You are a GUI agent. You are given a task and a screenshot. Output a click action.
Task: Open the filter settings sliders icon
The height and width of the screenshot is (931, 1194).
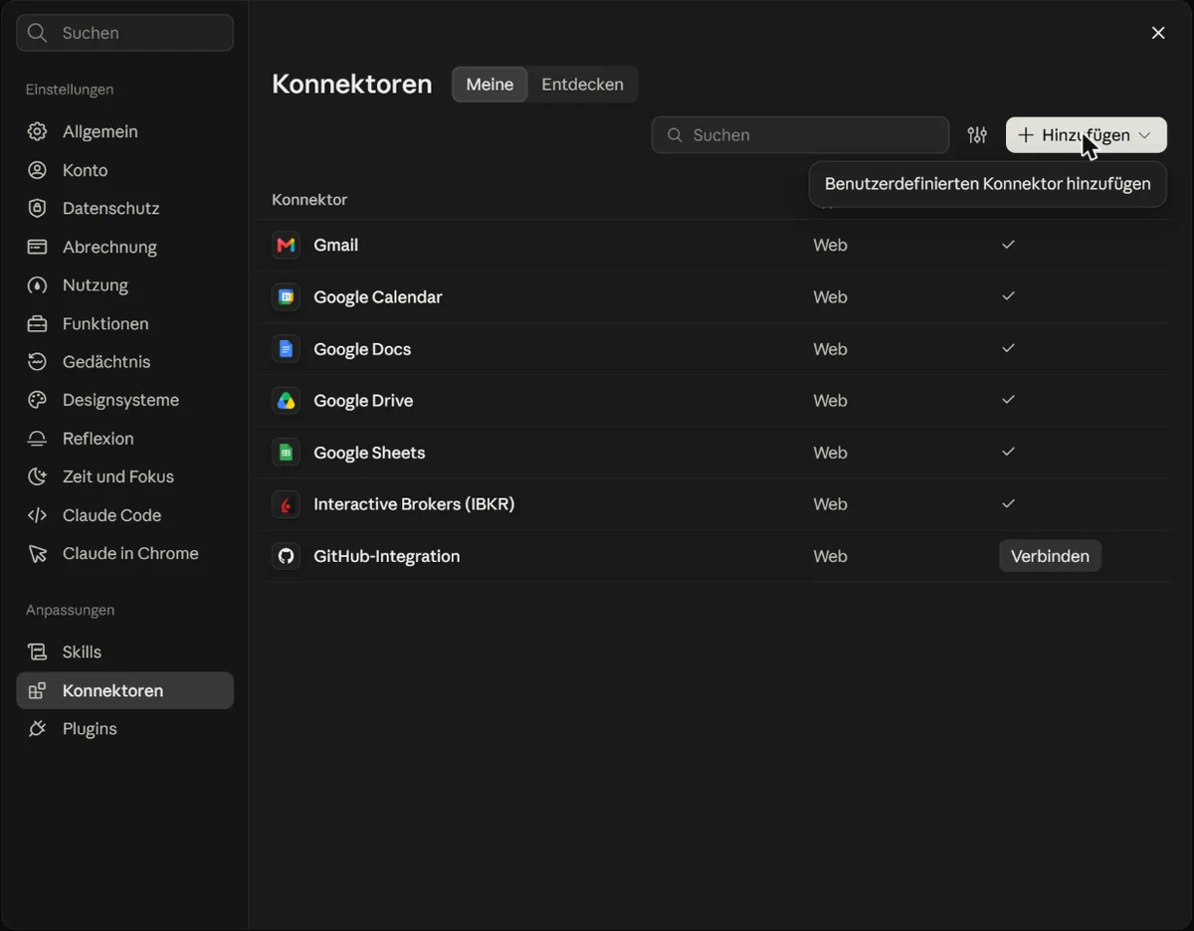[x=977, y=135]
